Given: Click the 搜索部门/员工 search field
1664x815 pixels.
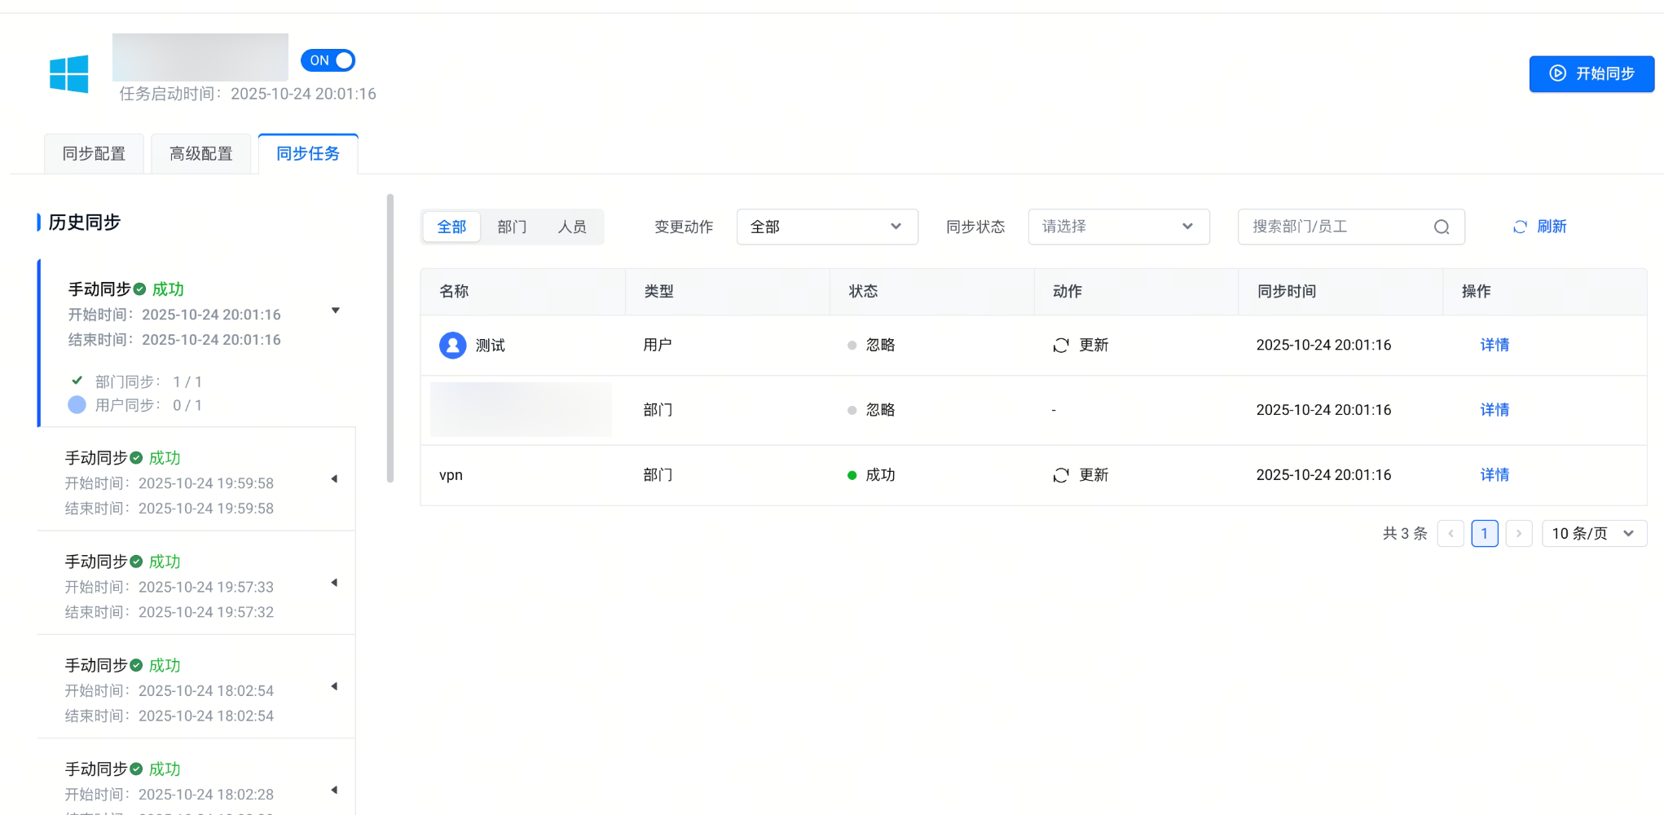Looking at the screenshot, I should pos(1336,227).
